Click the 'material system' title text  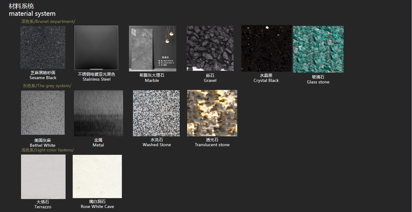click(32, 14)
